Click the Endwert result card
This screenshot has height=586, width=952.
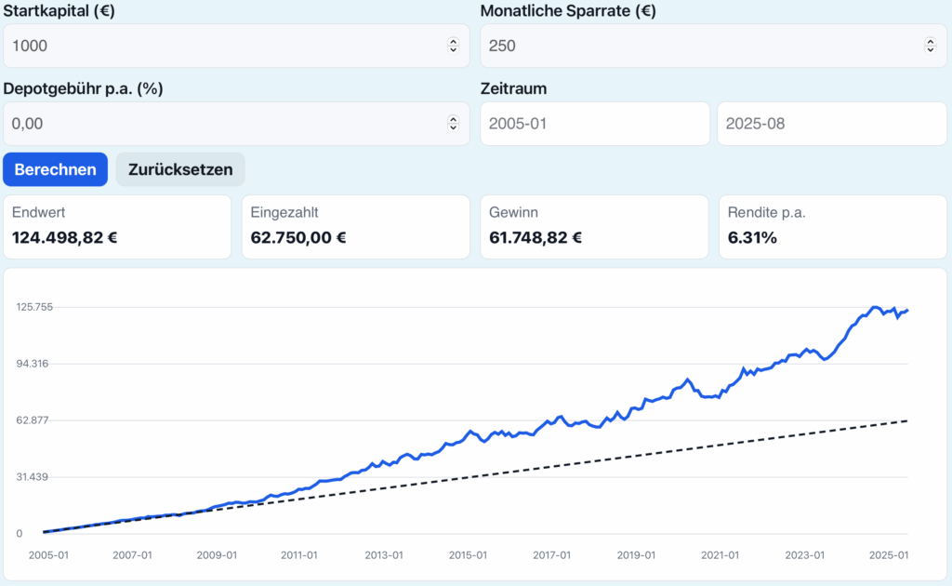click(x=117, y=227)
